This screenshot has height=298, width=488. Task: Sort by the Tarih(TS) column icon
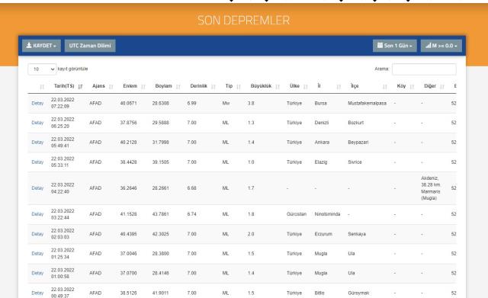80,86
